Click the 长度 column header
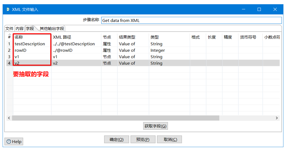 214,37
